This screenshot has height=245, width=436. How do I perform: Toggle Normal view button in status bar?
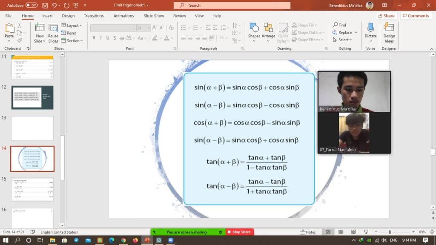(328, 232)
